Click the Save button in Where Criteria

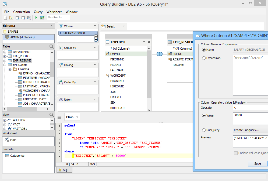258,163
